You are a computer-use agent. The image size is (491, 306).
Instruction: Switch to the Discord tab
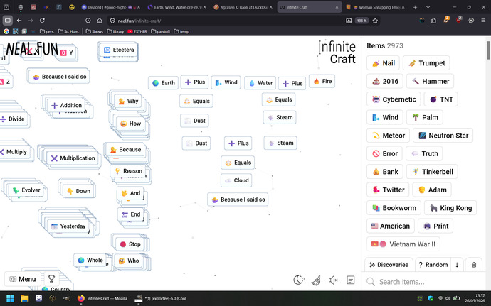click(x=110, y=7)
